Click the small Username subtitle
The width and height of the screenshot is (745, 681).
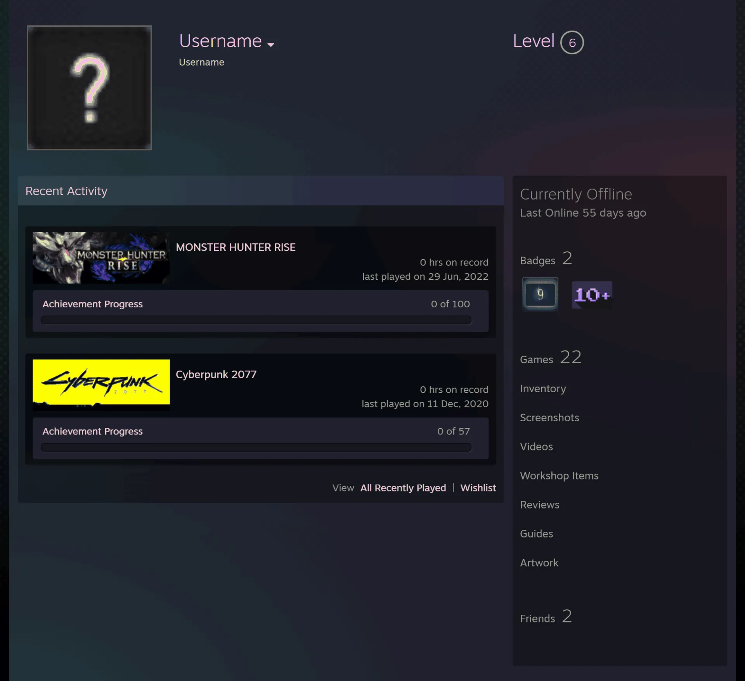(201, 62)
